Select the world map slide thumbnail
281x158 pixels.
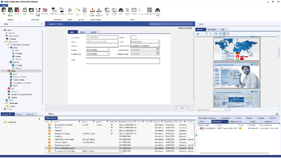(x=237, y=48)
